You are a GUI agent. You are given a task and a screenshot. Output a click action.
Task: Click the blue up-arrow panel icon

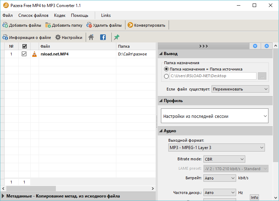pyautogui.click(x=267, y=46)
